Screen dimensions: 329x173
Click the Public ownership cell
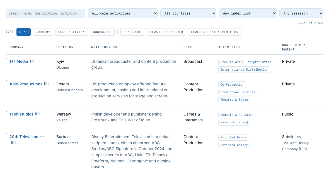(x=287, y=114)
